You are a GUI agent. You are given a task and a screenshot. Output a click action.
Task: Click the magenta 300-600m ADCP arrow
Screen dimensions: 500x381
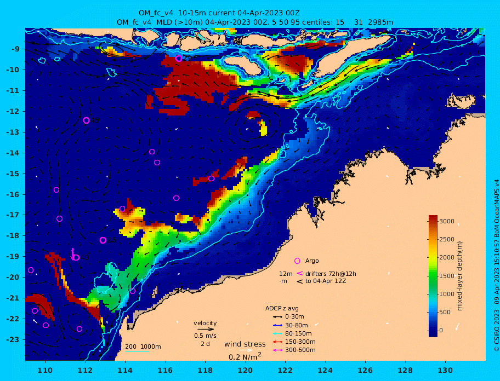(277, 350)
